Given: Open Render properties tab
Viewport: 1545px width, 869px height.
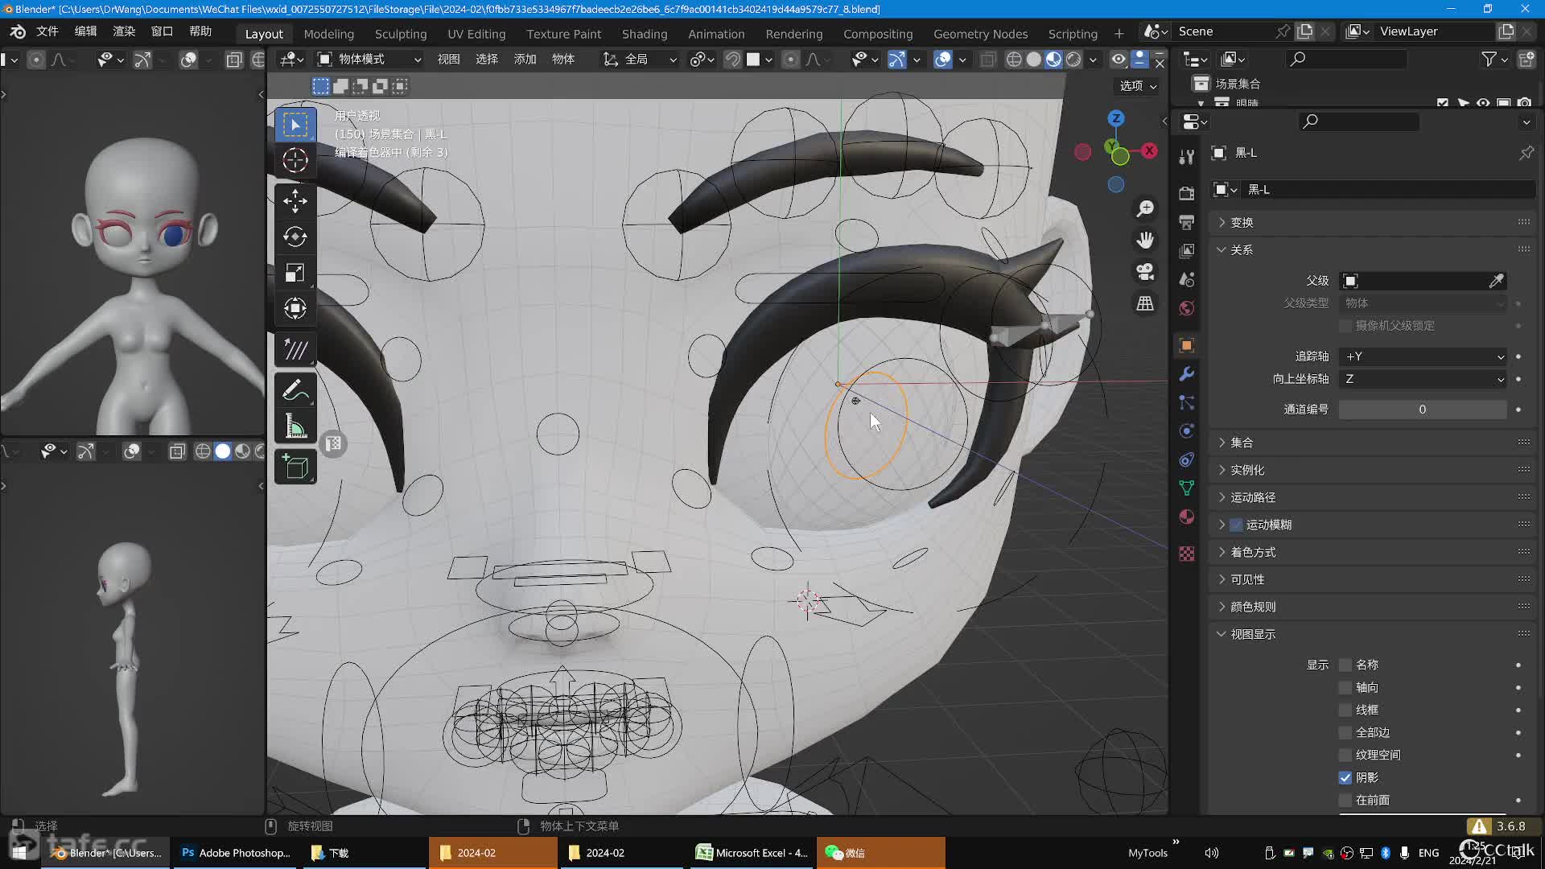Looking at the screenshot, I should (1186, 193).
